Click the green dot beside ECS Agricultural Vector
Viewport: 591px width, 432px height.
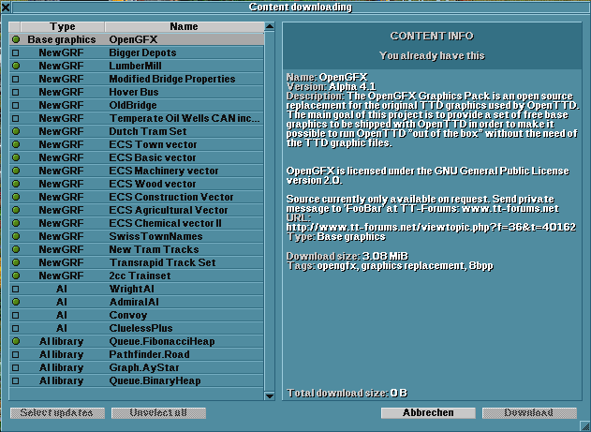[x=16, y=210]
